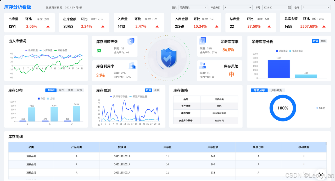This screenshot has height=181, width=335.
Task: Click the 所属仓库 column header
Action: (258, 147)
